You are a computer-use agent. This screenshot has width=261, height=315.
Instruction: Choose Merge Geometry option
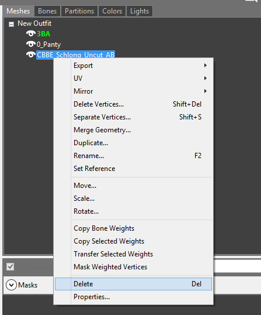[x=133, y=130]
